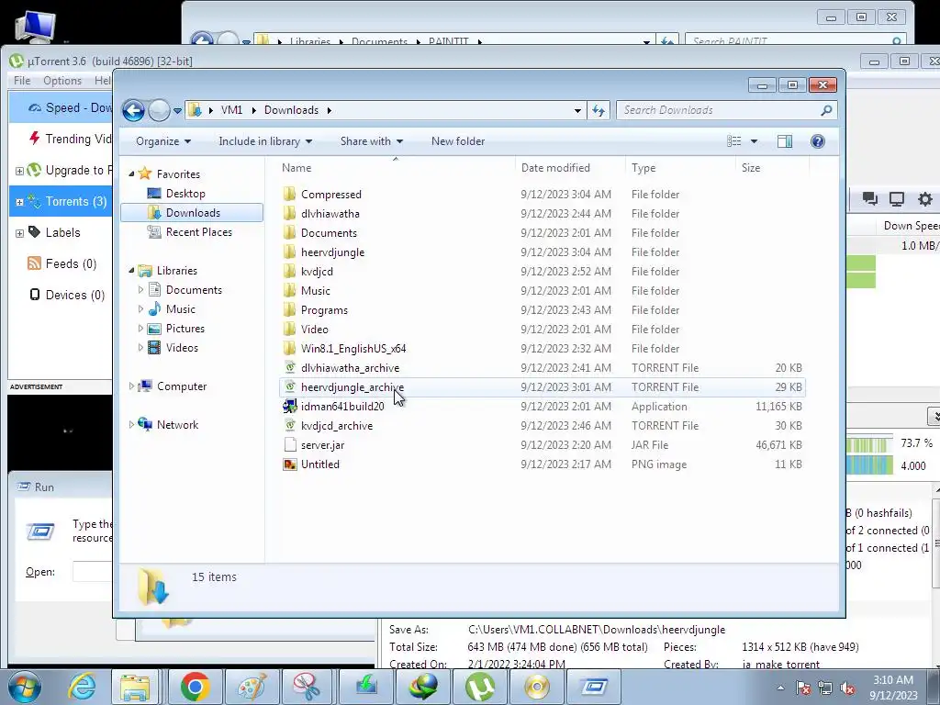Select Videos under Libraries
Image resolution: width=940 pixels, height=705 pixels.
pyautogui.click(x=182, y=348)
